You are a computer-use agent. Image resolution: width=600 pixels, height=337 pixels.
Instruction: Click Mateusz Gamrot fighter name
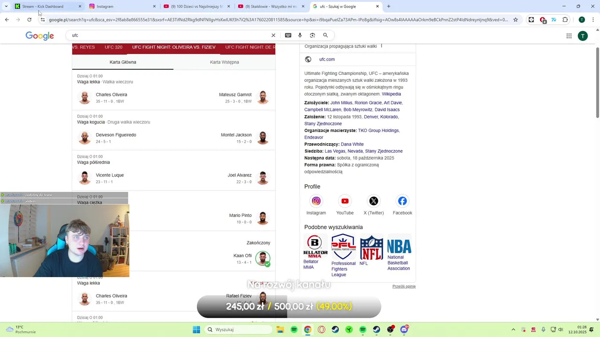click(235, 95)
